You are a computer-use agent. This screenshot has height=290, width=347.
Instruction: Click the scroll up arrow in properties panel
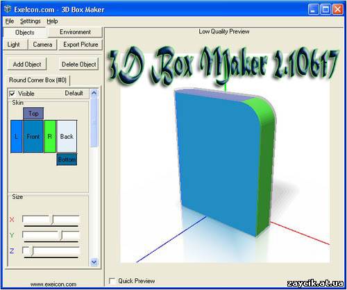click(x=94, y=93)
